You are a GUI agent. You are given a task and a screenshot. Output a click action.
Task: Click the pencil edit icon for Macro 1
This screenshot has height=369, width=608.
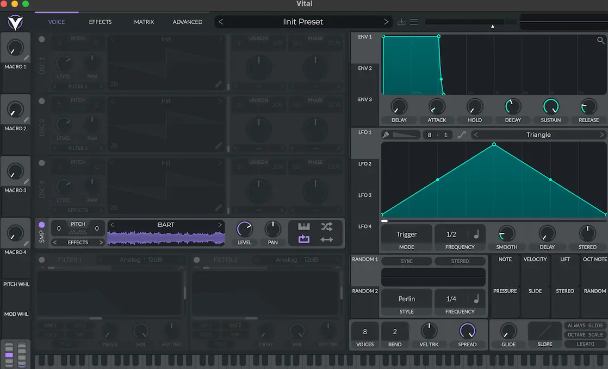[26, 58]
